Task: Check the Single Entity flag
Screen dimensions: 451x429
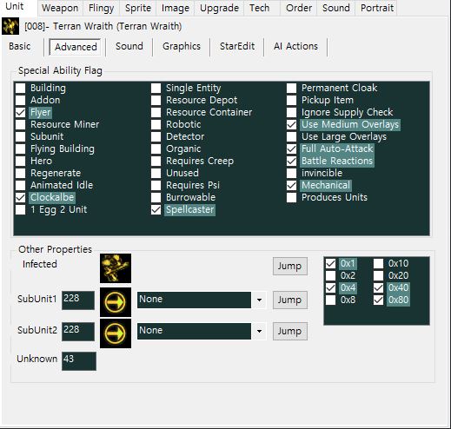Action: pyautogui.click(x=156, y=88)
